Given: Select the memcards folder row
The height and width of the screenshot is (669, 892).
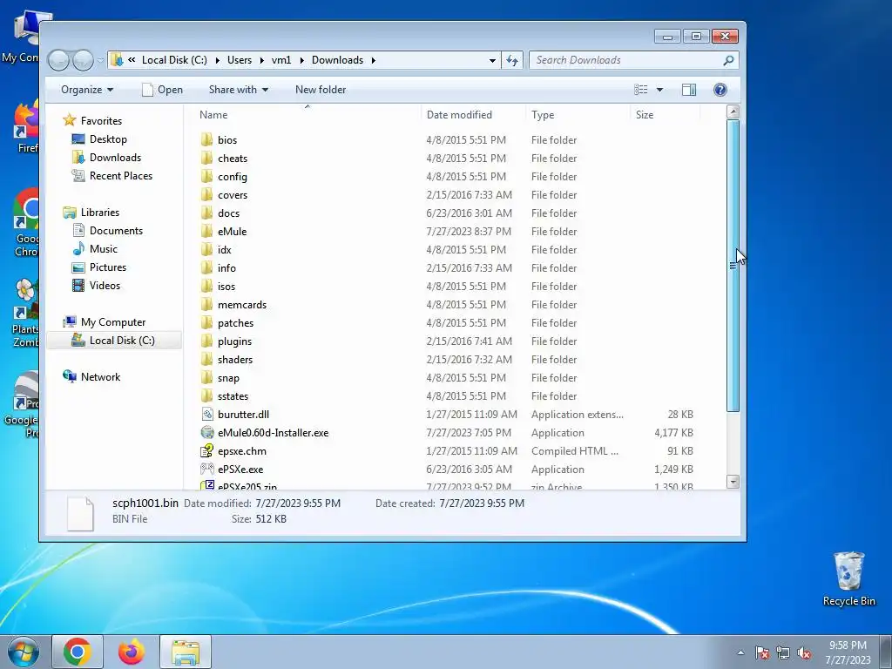Looking at the screenshot, I should coord(449,304).
